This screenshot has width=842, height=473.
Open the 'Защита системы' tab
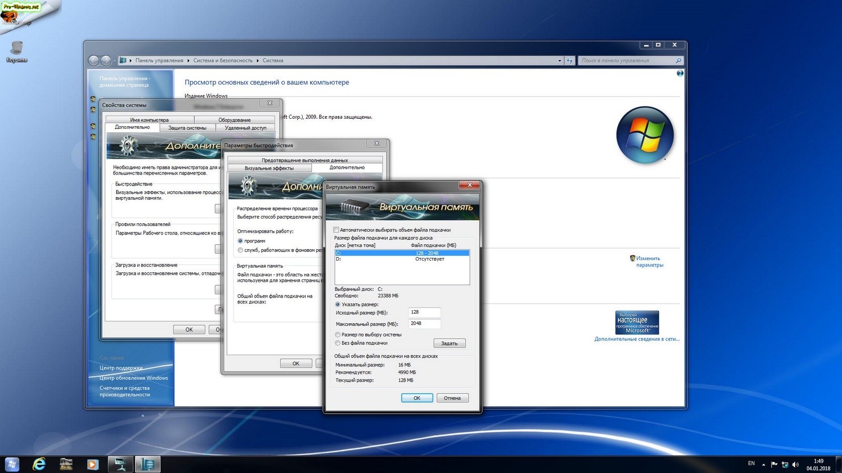(x=187, y=128)
